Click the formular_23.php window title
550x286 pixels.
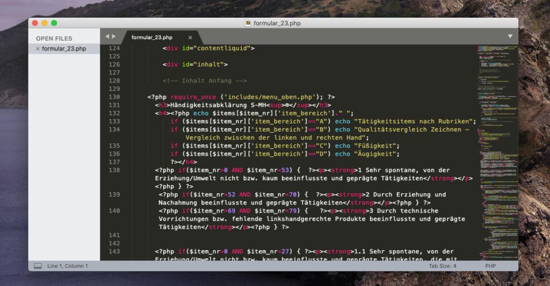[x=277, y=23]
